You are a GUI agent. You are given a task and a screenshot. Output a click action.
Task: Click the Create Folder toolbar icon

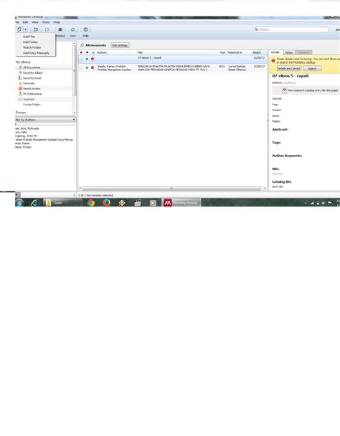click(36, 29)
